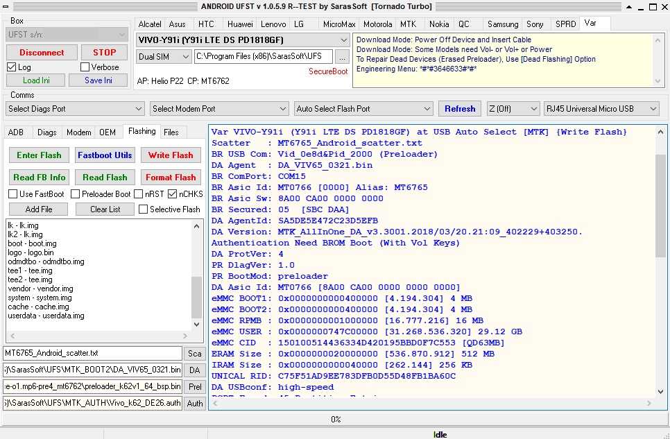Click Save Ini button
The image size is (670, 439).
pyautogui.click(x=98, y=80)
